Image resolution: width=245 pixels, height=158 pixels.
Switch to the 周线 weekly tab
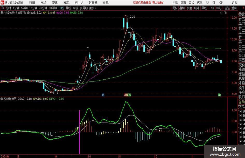point(68,8)
